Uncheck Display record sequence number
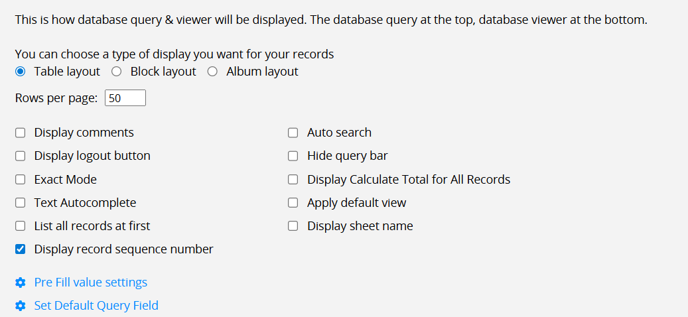The width and height of the screenshot is (688, 317). click(x=20, y=249)
